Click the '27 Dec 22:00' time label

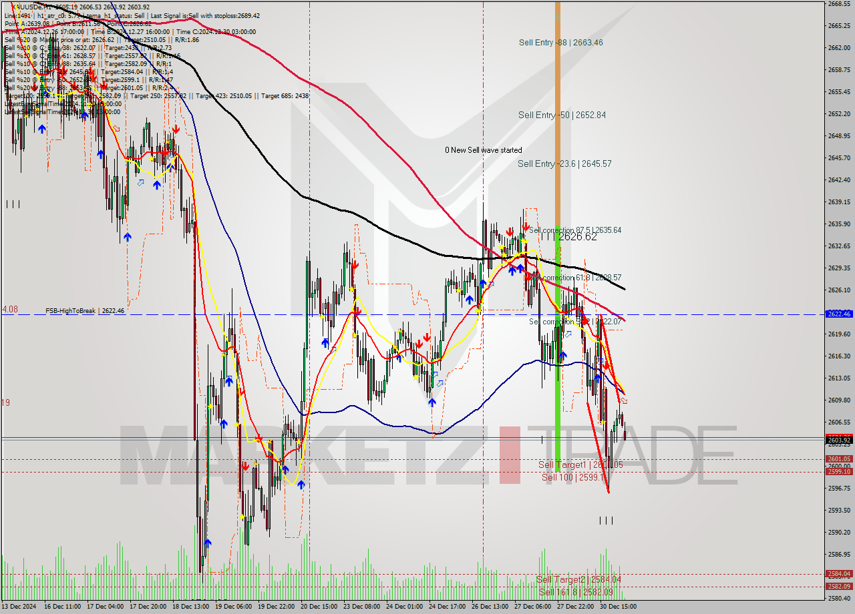575,607
